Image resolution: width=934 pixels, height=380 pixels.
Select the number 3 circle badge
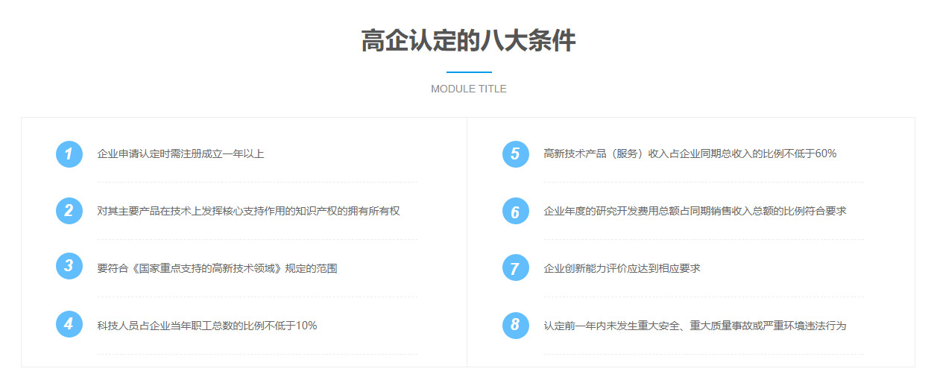69,266
